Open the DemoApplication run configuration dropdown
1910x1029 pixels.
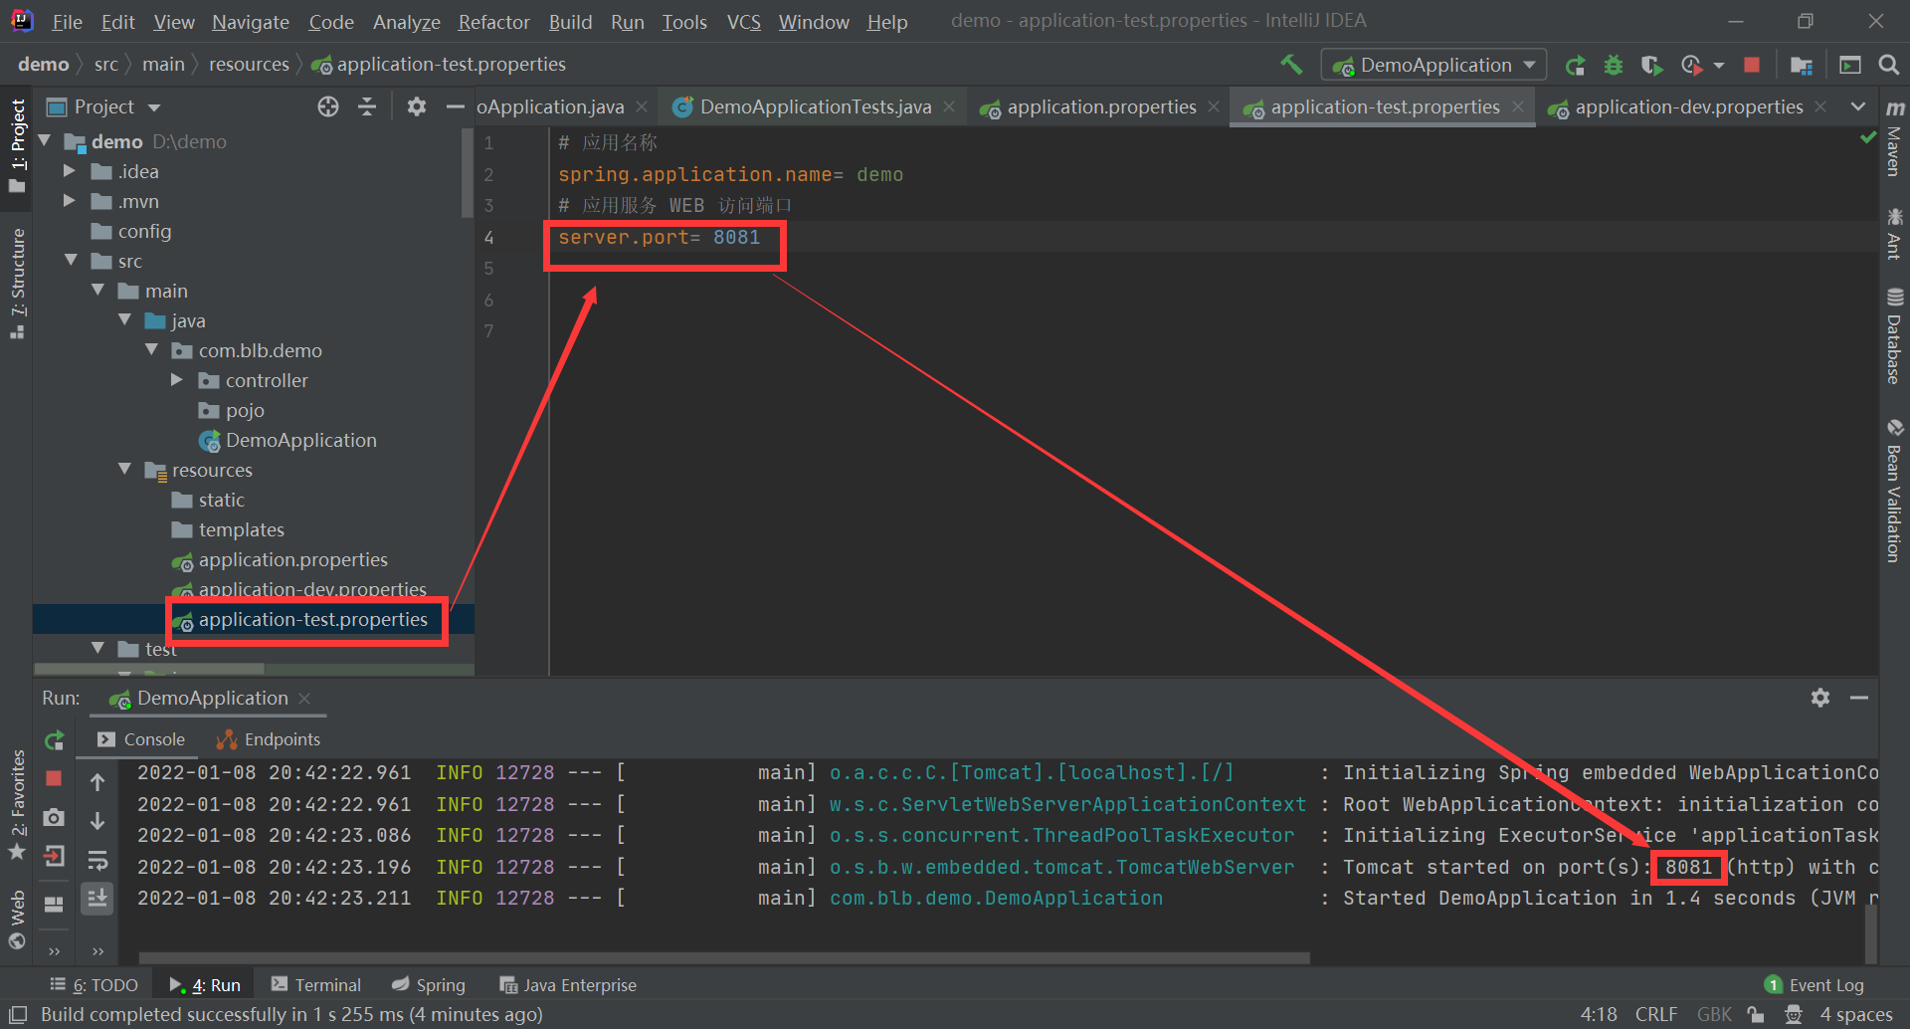pyautogui.click(x=1433, y=65)
